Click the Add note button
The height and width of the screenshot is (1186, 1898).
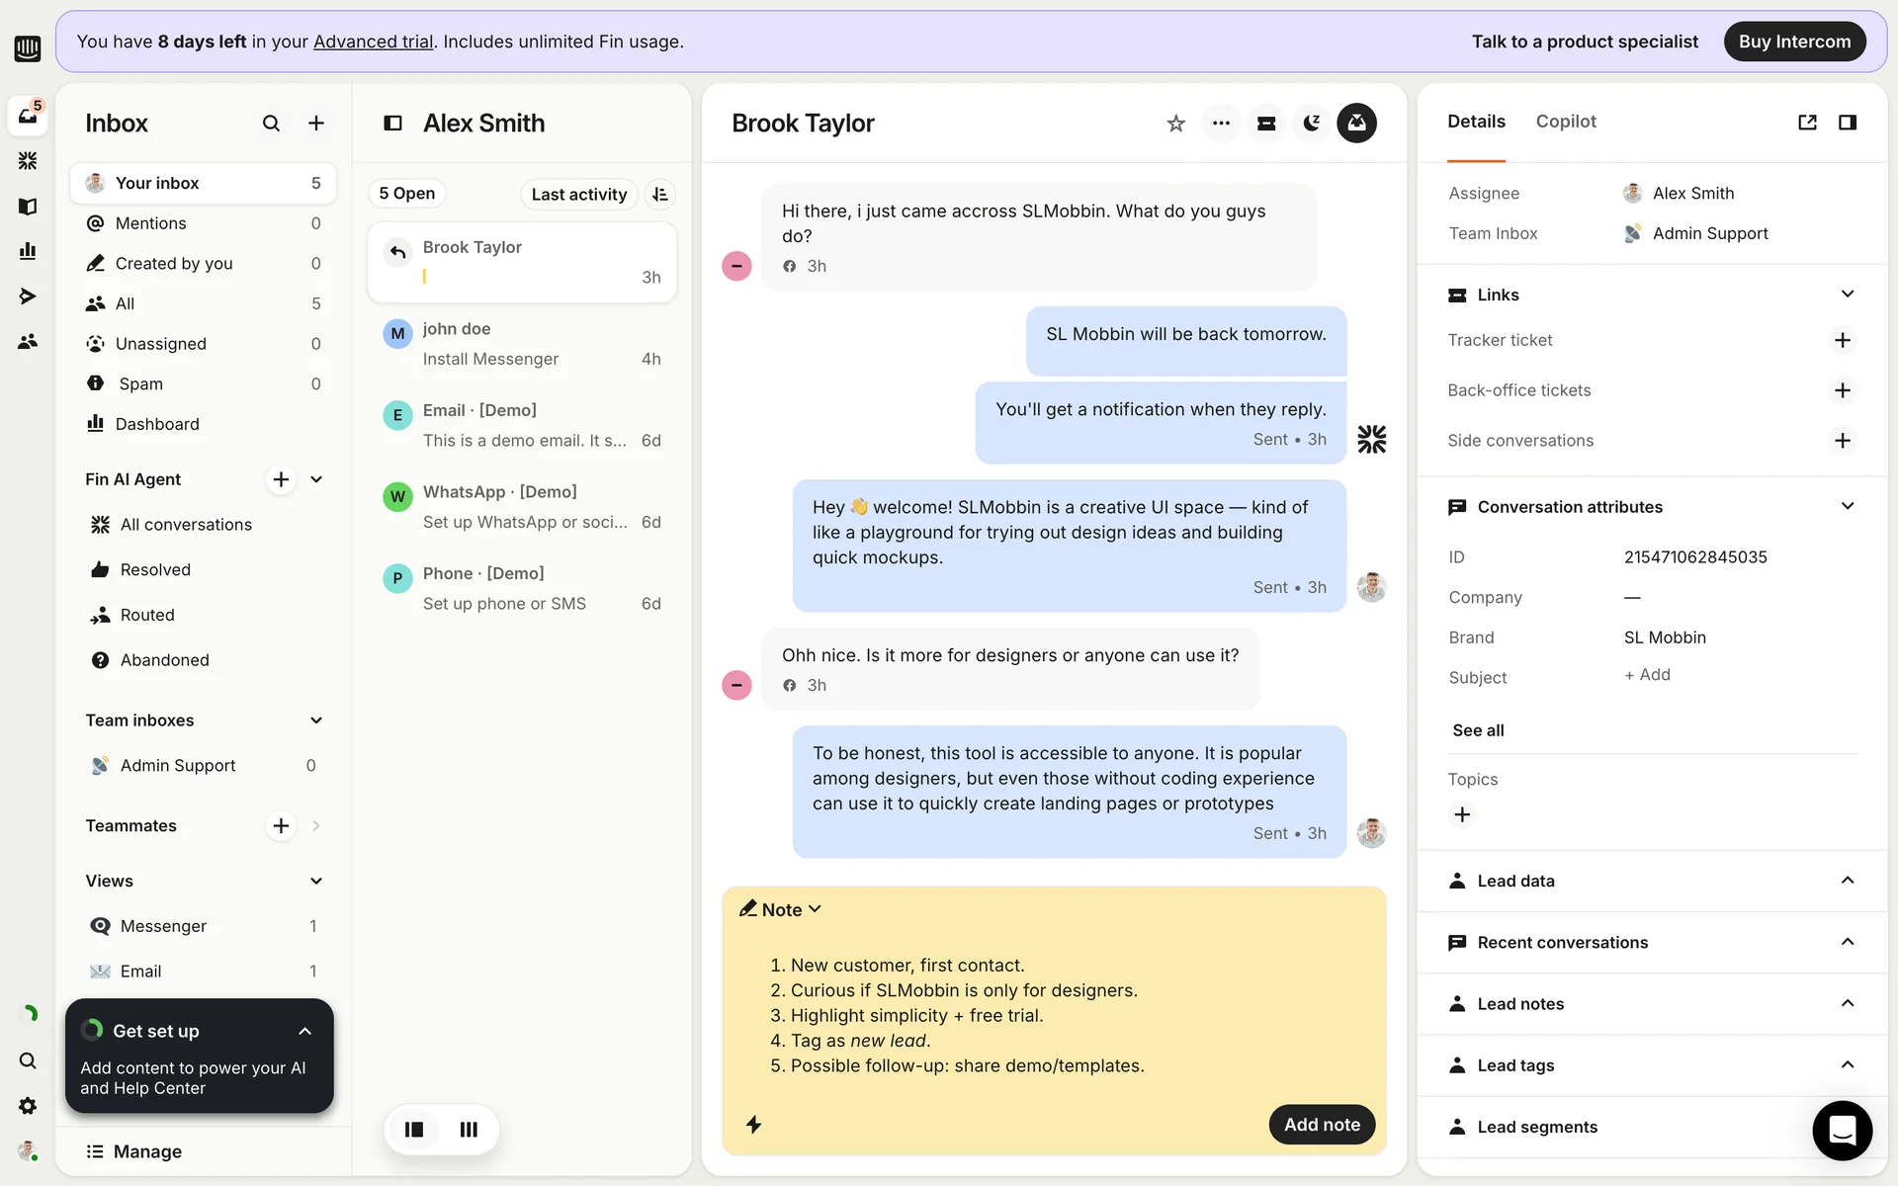(1321, 1125)
